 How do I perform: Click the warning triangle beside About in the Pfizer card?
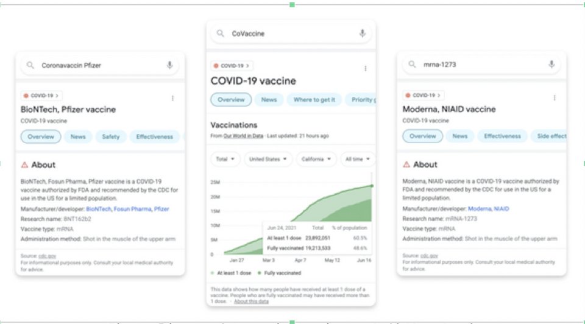click(24, 164)
